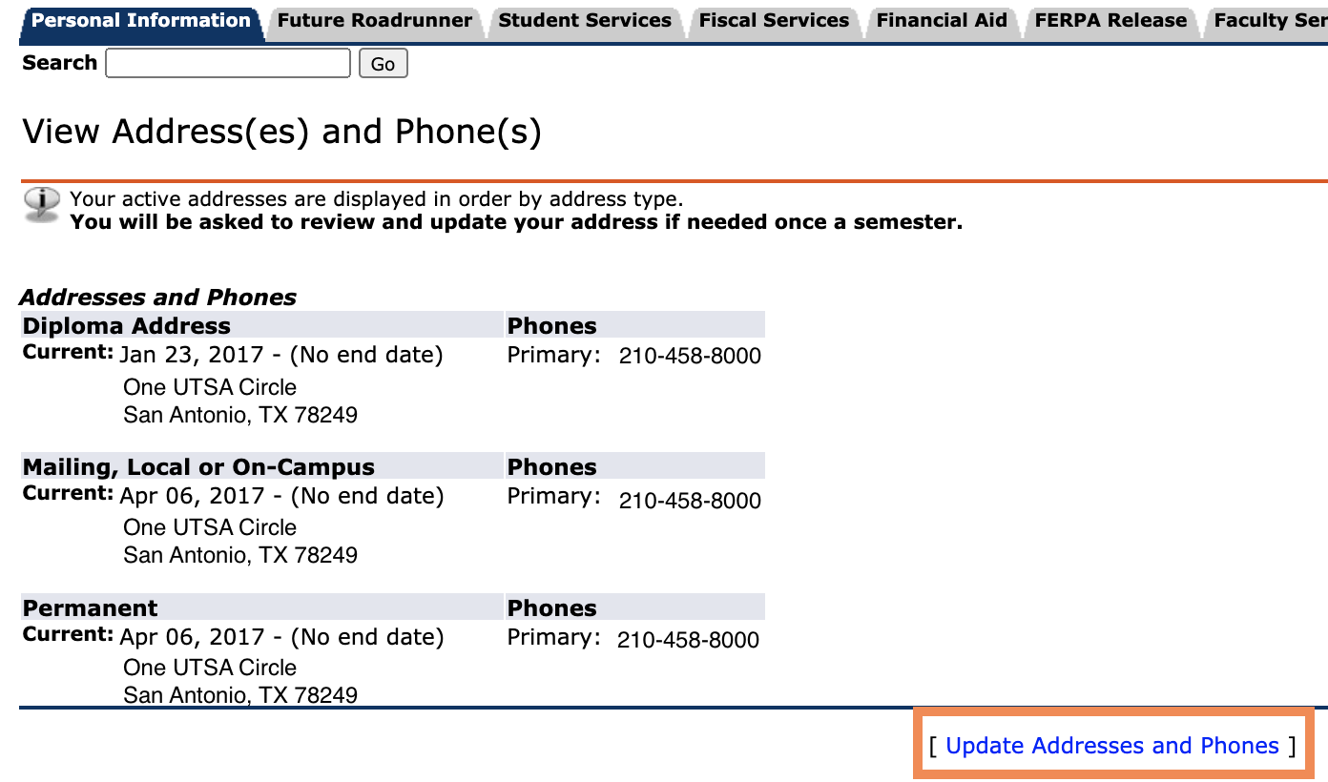This screenshot has width=1328, height=782.
Task: Click inside the Search text box
Action: coord(227,63)
